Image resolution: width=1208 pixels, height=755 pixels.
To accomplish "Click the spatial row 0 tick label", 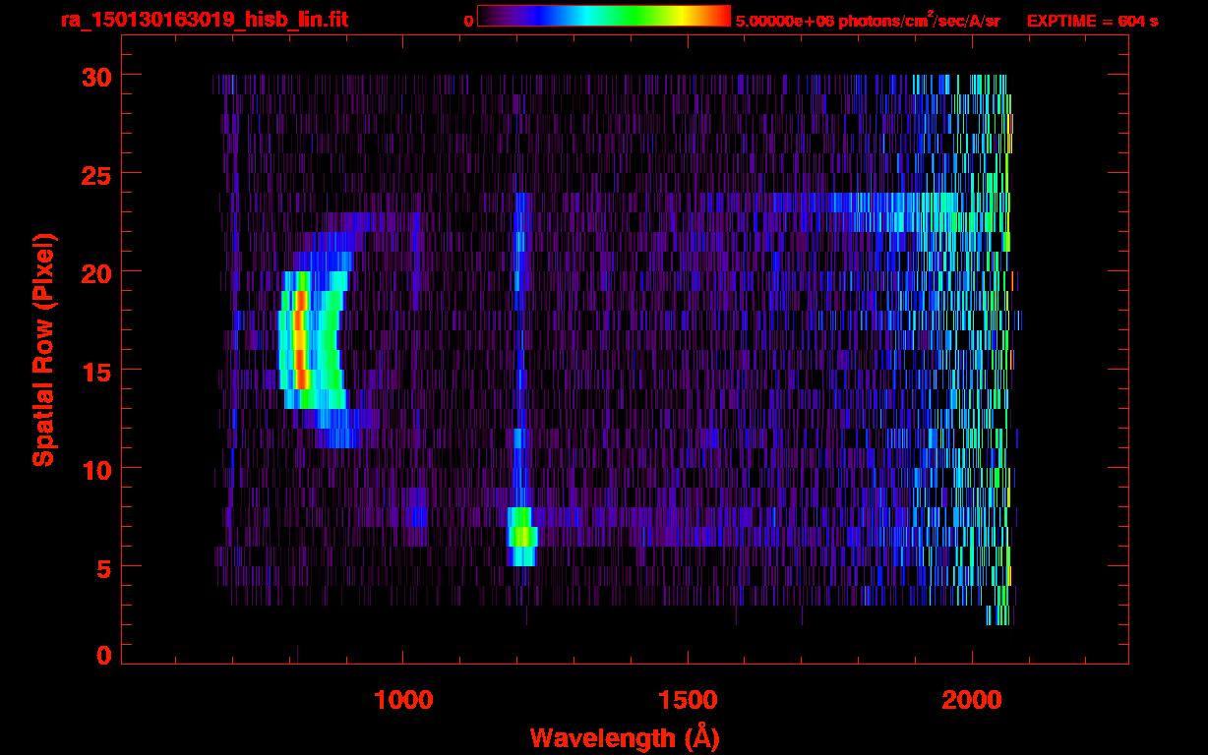I will click(102, 656).
